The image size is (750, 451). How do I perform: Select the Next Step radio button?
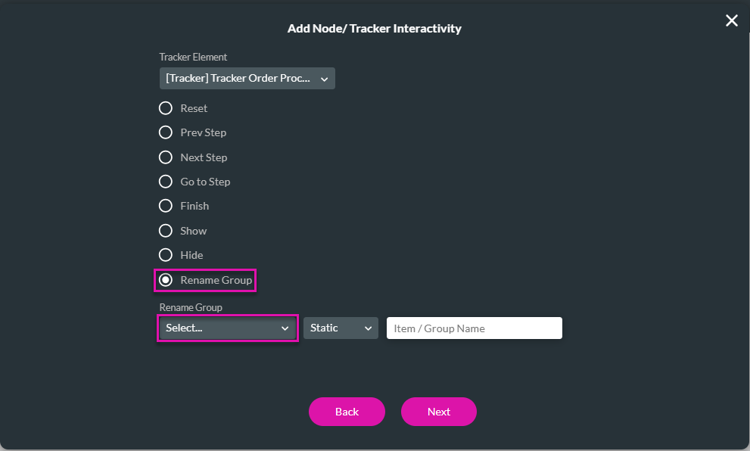(x=166, y=157)
